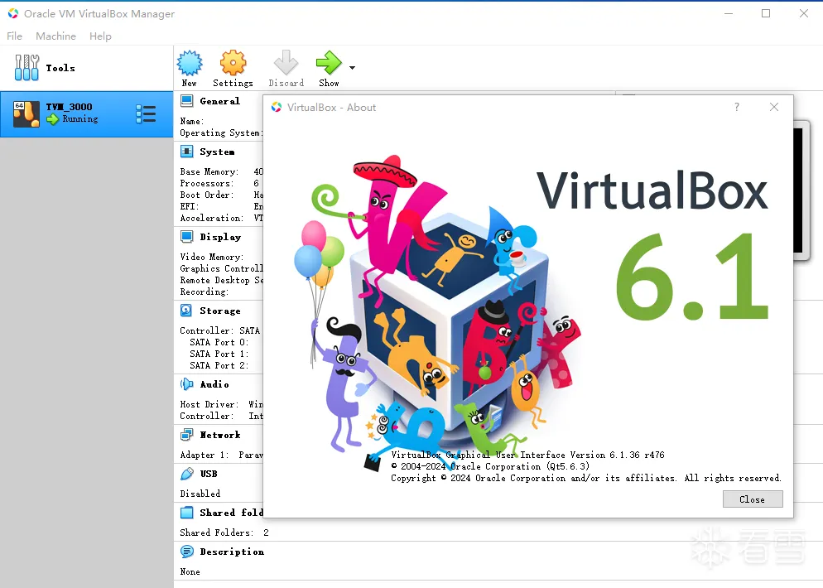Click 'Controller: SATA' text
823x588 pixels.
pos(219,330)
